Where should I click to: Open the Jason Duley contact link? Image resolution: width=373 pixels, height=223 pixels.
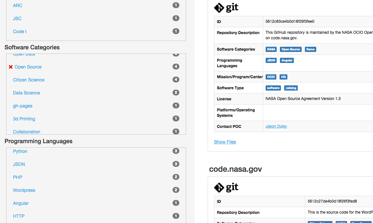click(276, 126)
